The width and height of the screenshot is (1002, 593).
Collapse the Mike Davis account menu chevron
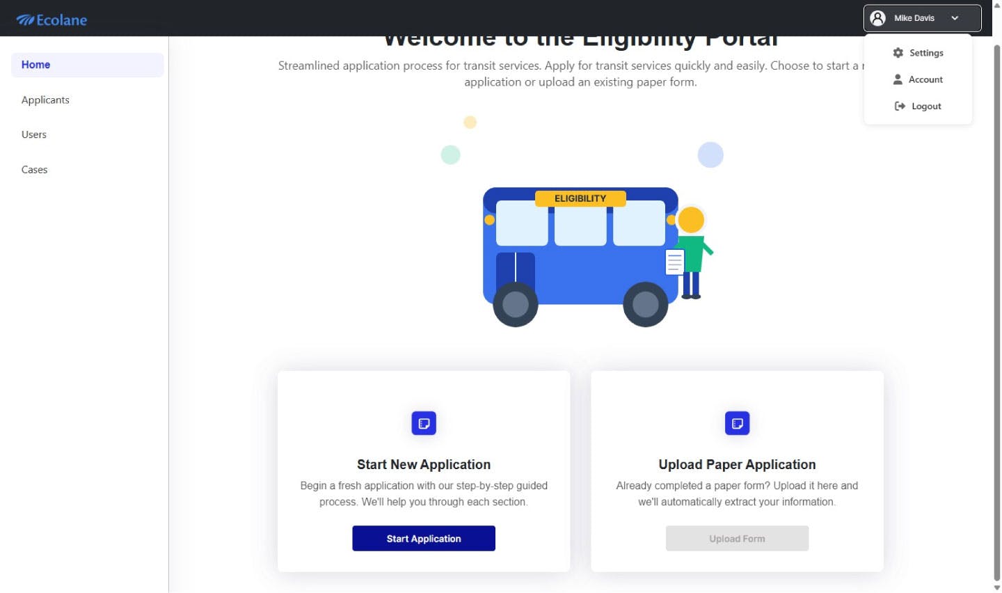coord(955,18)
